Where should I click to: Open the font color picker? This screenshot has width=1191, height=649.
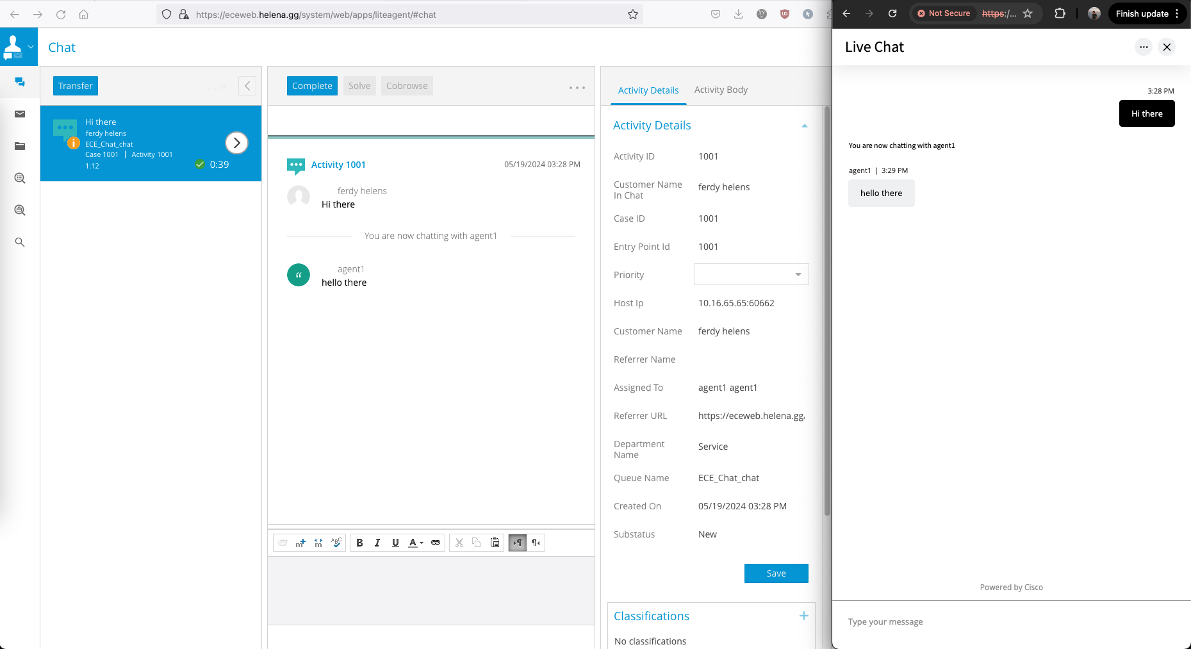click(x=416, y=543)
